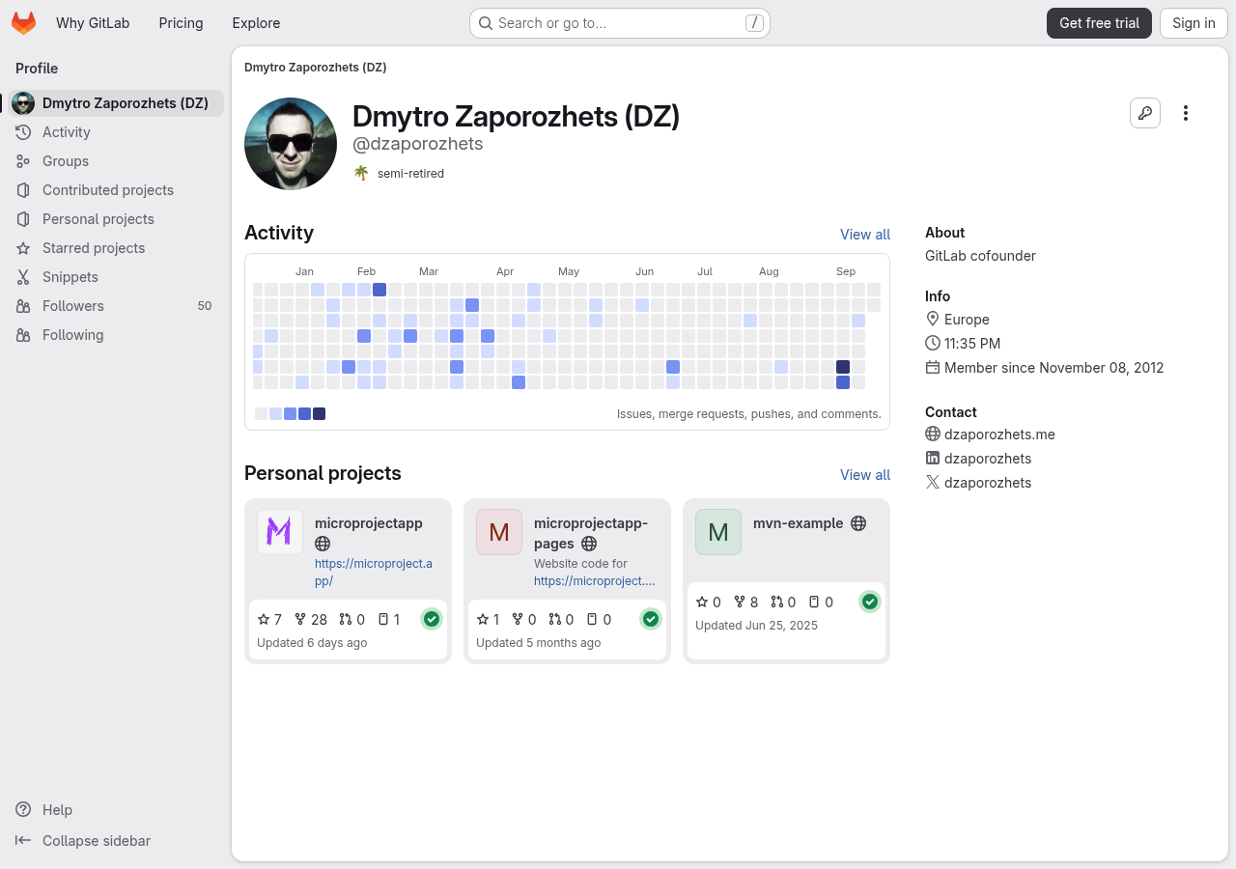Click the Following people icon
The height and width of the screenshot is (869, 1236).
pos(23,335)
